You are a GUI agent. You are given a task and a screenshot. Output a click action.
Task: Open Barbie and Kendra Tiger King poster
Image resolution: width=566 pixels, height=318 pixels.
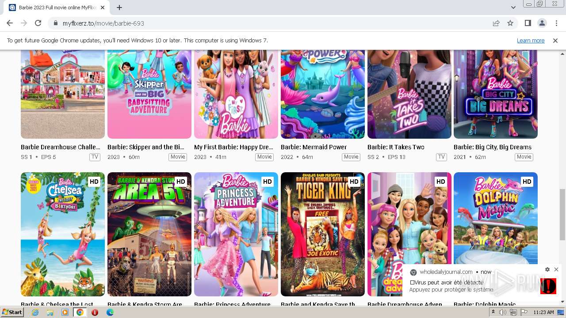(x=323, y=234)
